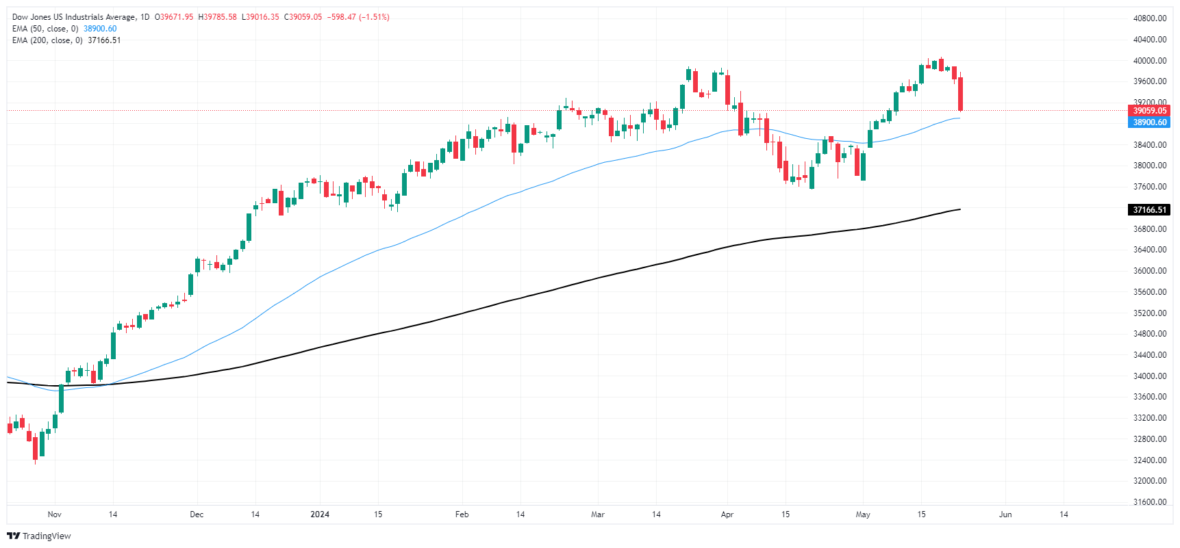Screen dimensions: 1180x548
Task: Select the EMA (50, close, 0) indicator legend
Action: [x=45, y=29]
